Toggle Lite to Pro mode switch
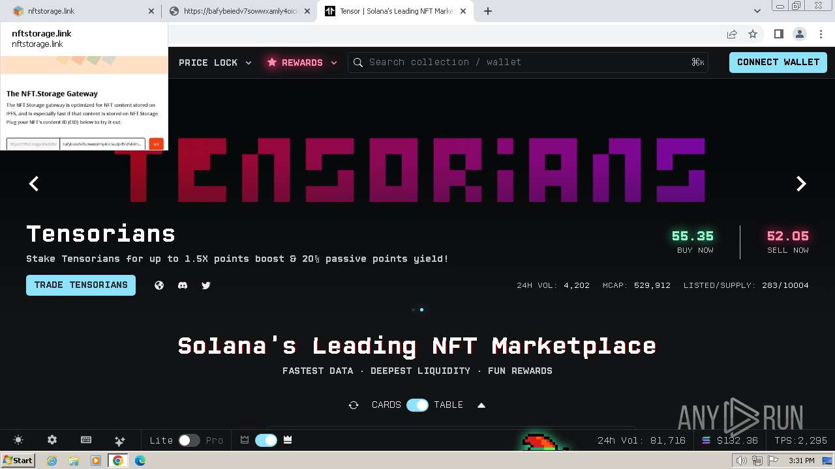The image size is (835, 469). 189,440
